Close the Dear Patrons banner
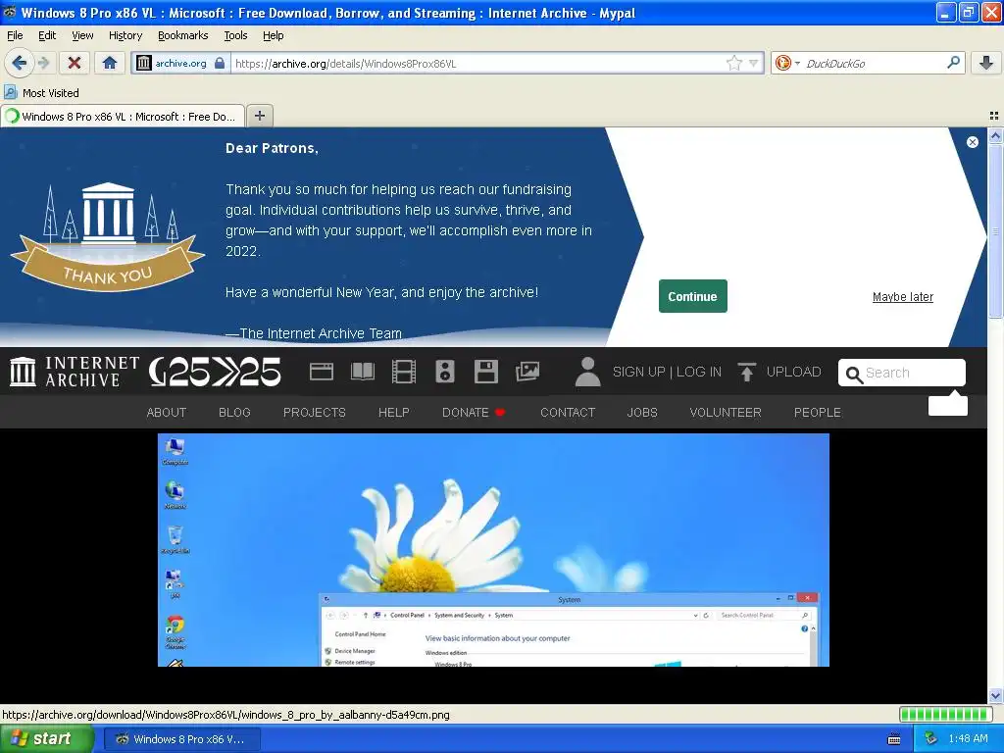The height and width of the screenshot is (753, 1004). [972, 142]
